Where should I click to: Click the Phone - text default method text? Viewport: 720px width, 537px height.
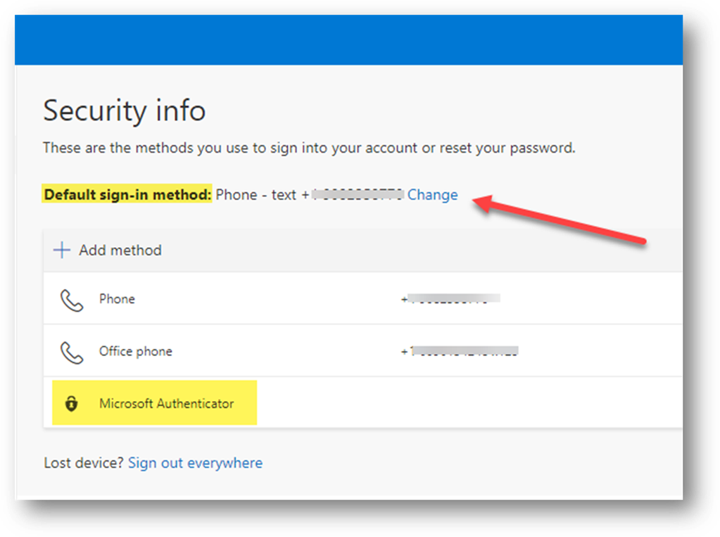pos(255,195)
